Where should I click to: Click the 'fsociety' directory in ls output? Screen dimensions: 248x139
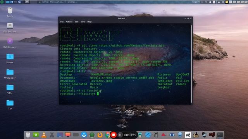[67, 87]
